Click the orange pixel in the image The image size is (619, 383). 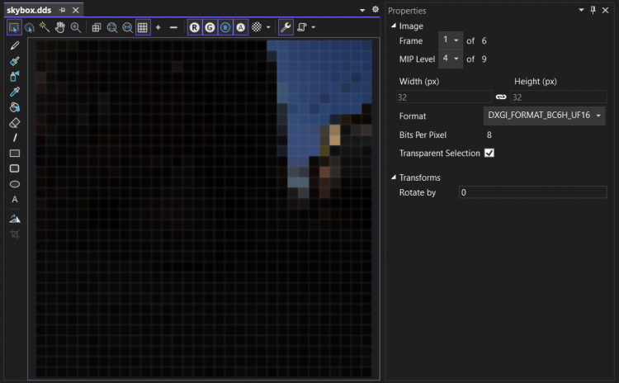(334, 135)
